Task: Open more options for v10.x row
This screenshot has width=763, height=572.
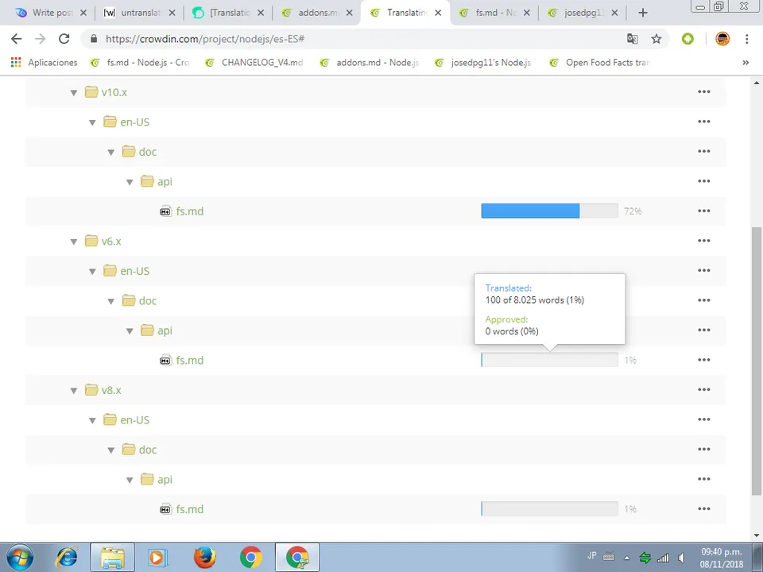Action: [703, 91]
